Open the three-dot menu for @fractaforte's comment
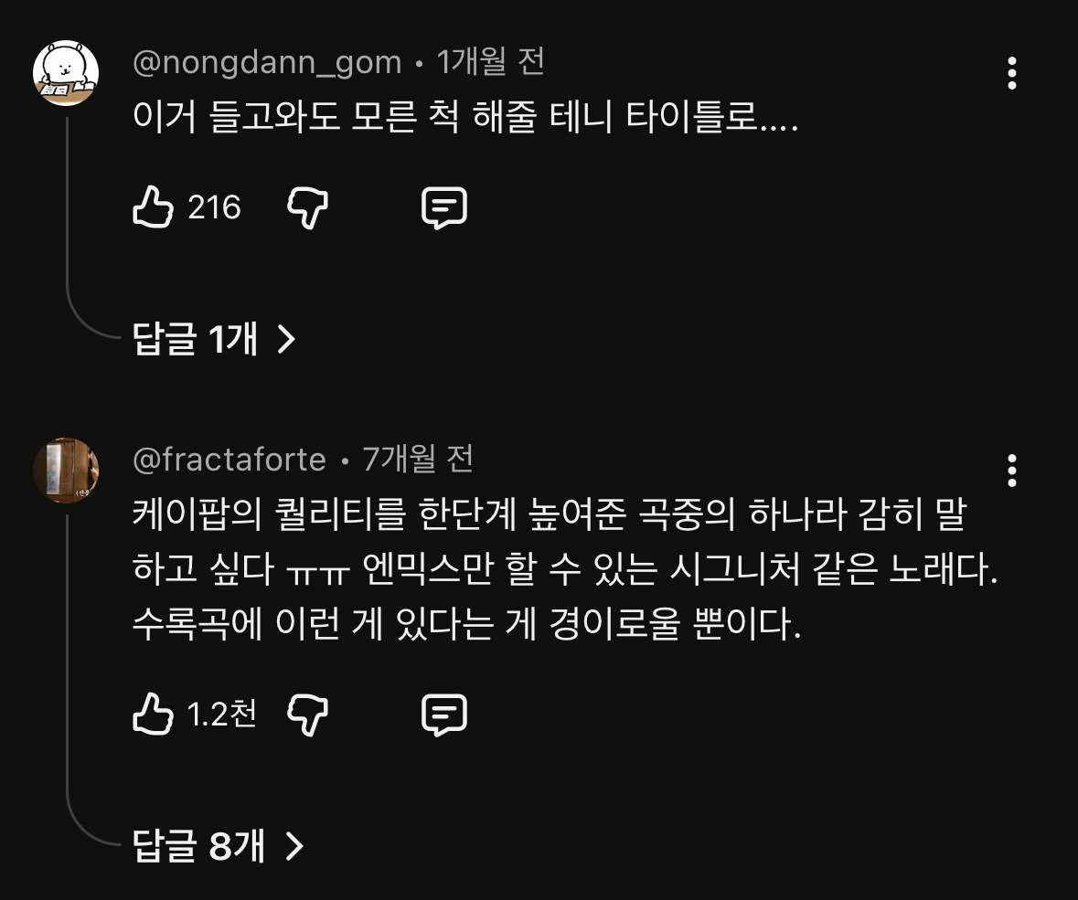This screenshot has height=900, width=1078. (x=1011, y=471)
